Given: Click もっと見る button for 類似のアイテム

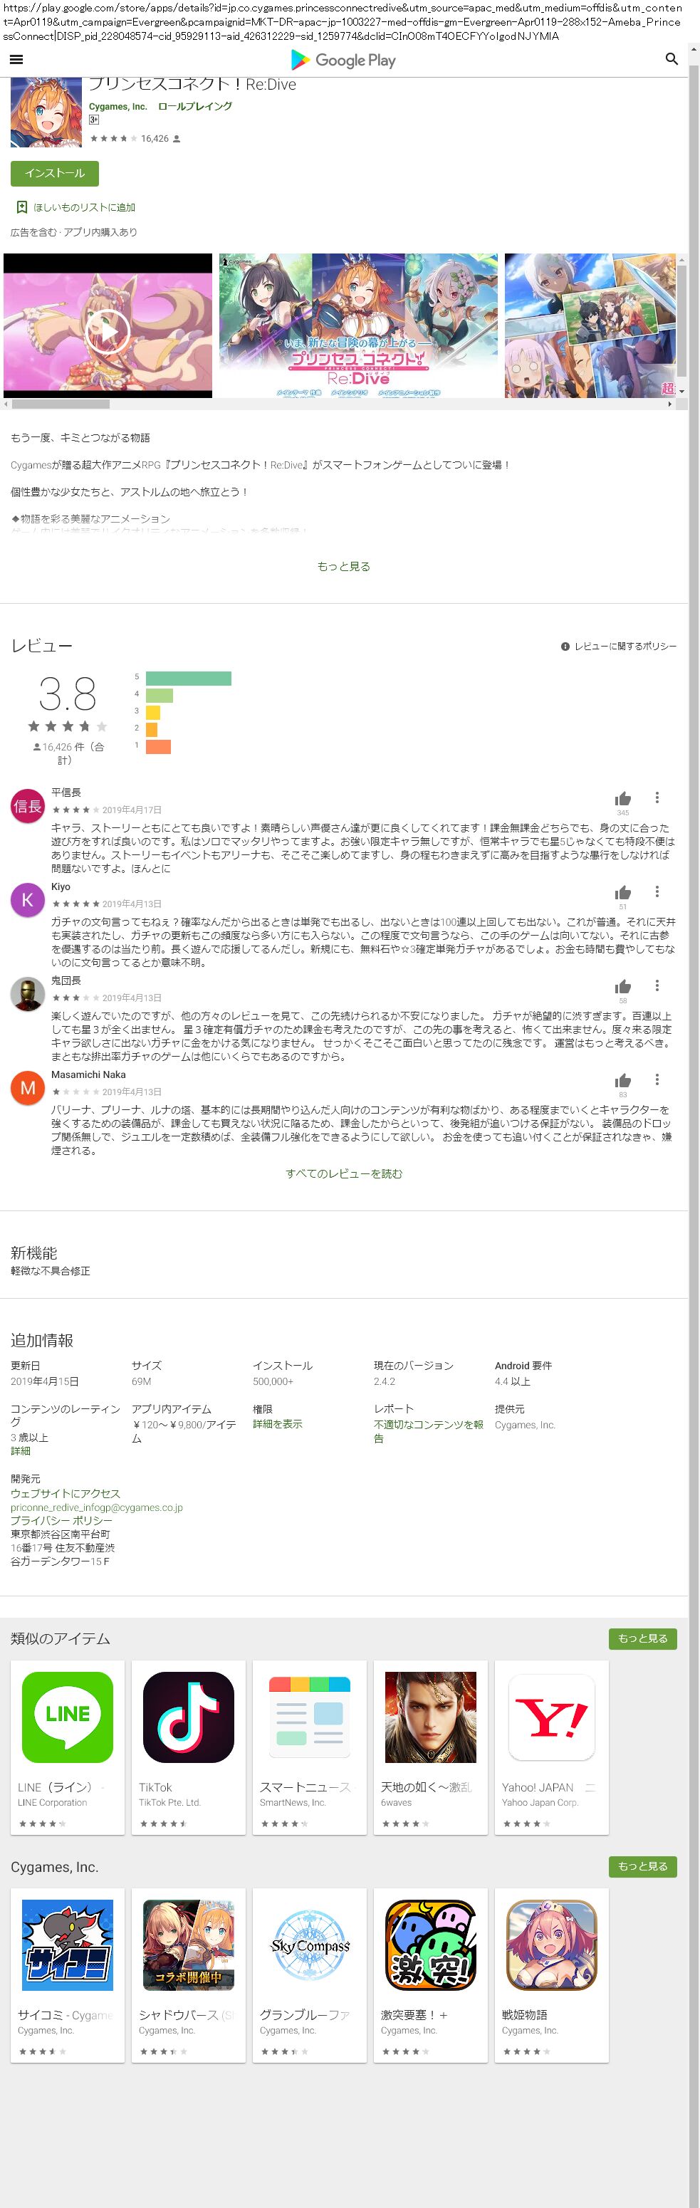Looking at the screenshot, I should click(642, 1638).
